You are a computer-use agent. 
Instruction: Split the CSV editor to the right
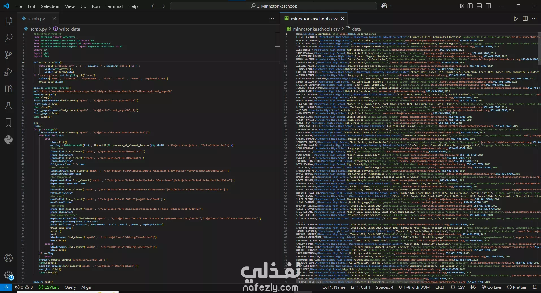(525, 19)
